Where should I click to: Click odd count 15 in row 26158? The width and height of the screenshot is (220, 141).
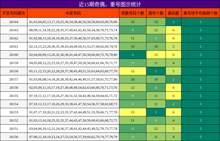pyautogui.click(x=133, y=71)
